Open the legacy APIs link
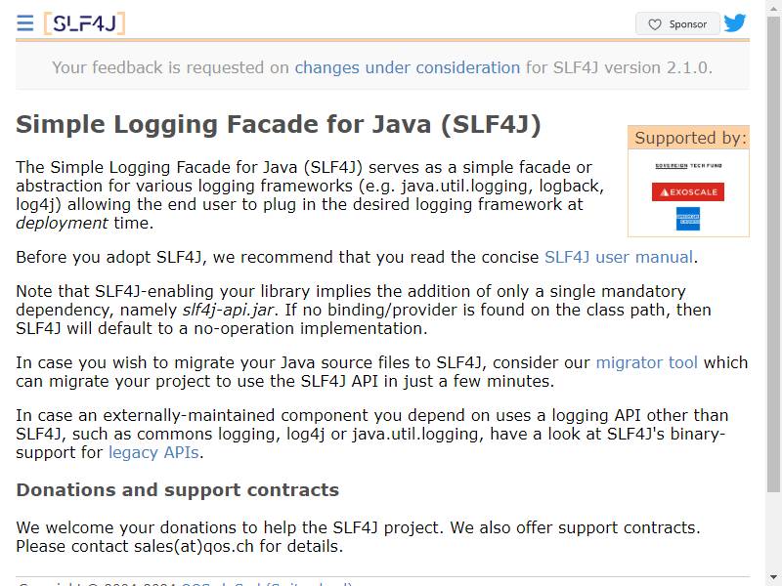Viewport: 782px width, 586px height. point(154,452)
